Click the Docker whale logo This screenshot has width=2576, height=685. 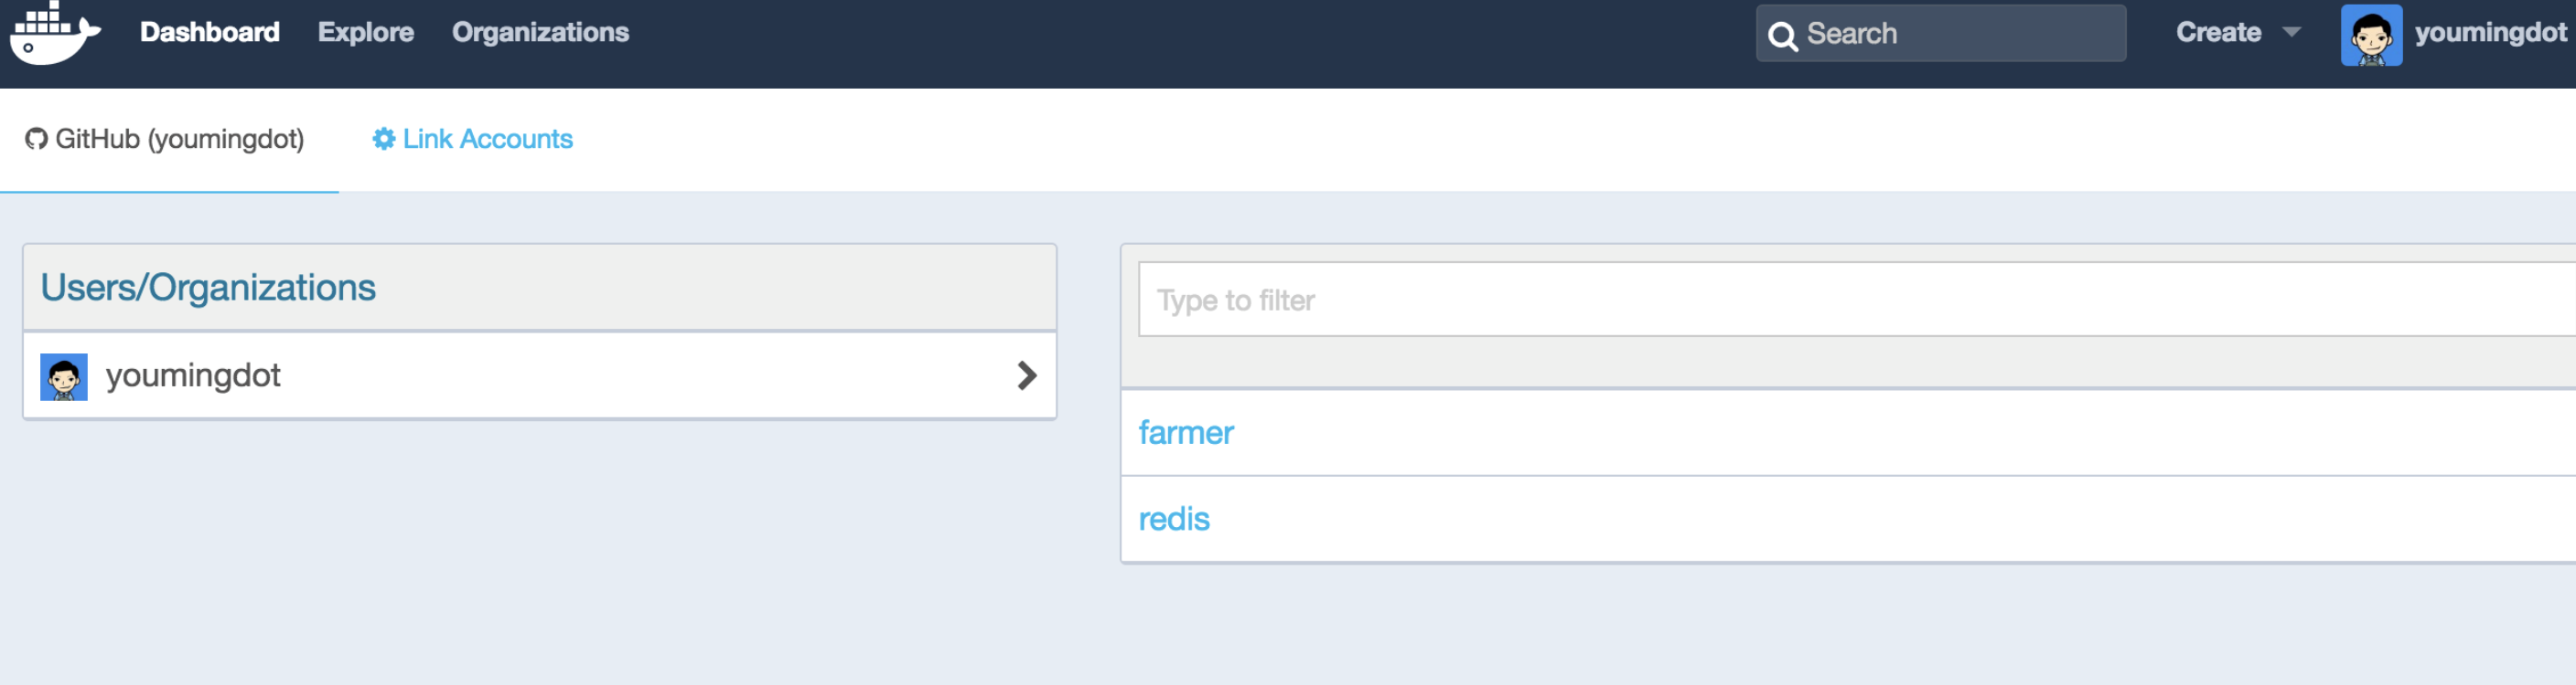click(x=54, y=34)
